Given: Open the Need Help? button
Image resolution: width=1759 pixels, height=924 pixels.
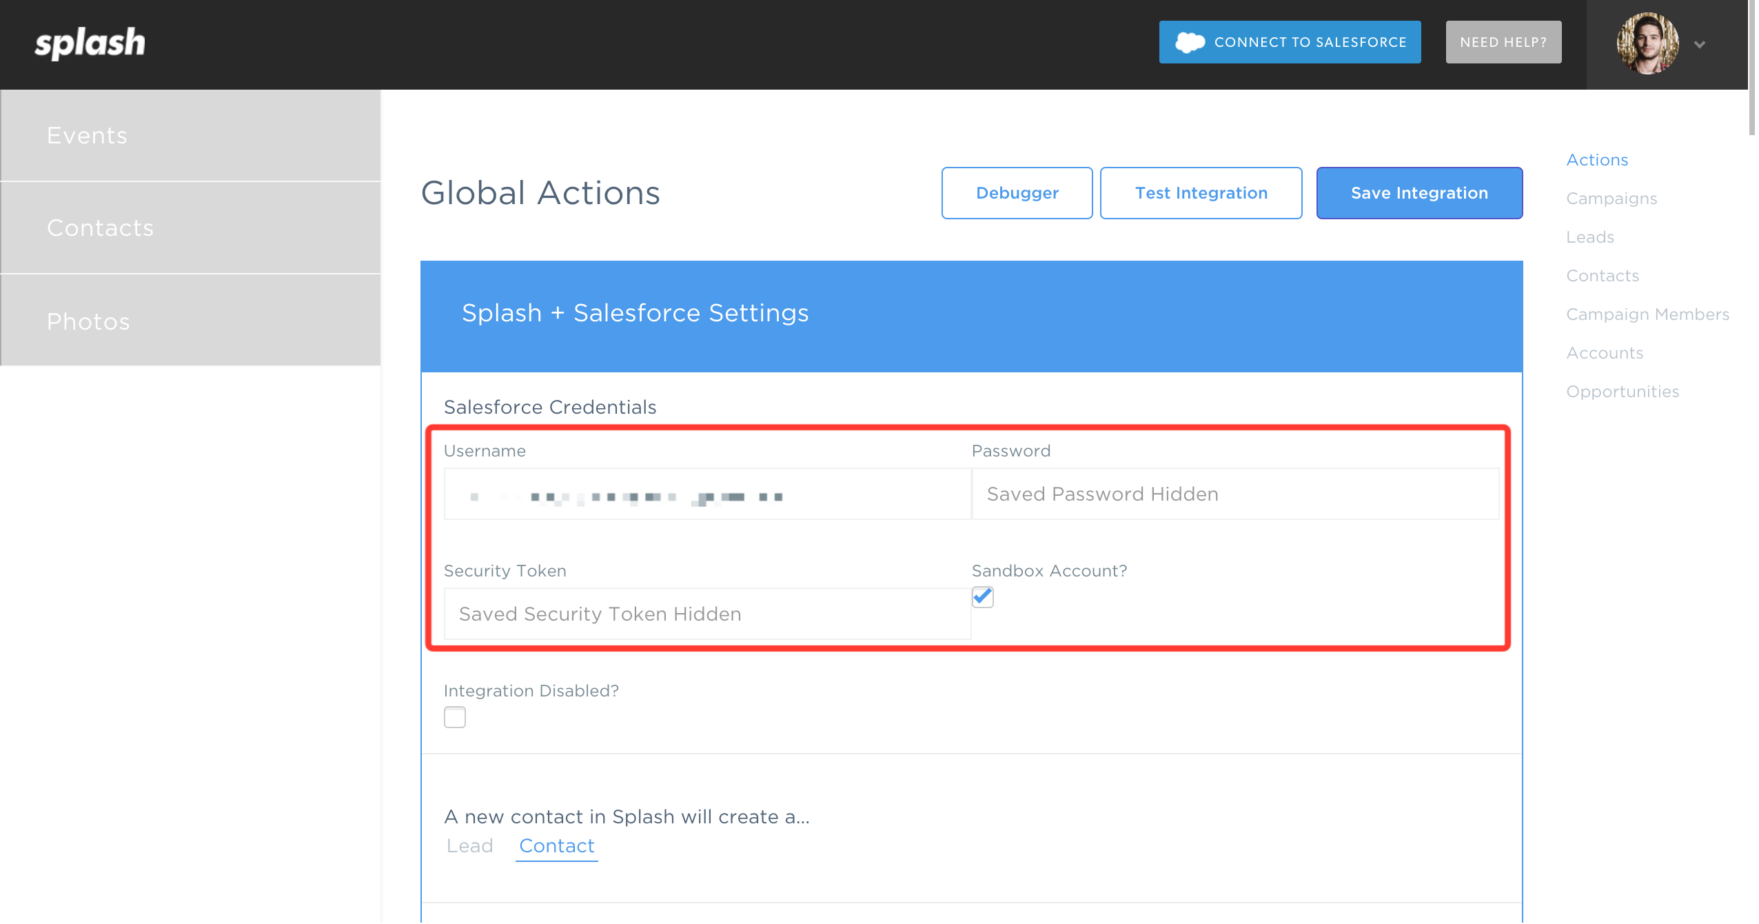Looking at the screenshot, I should pos(1503,42).
